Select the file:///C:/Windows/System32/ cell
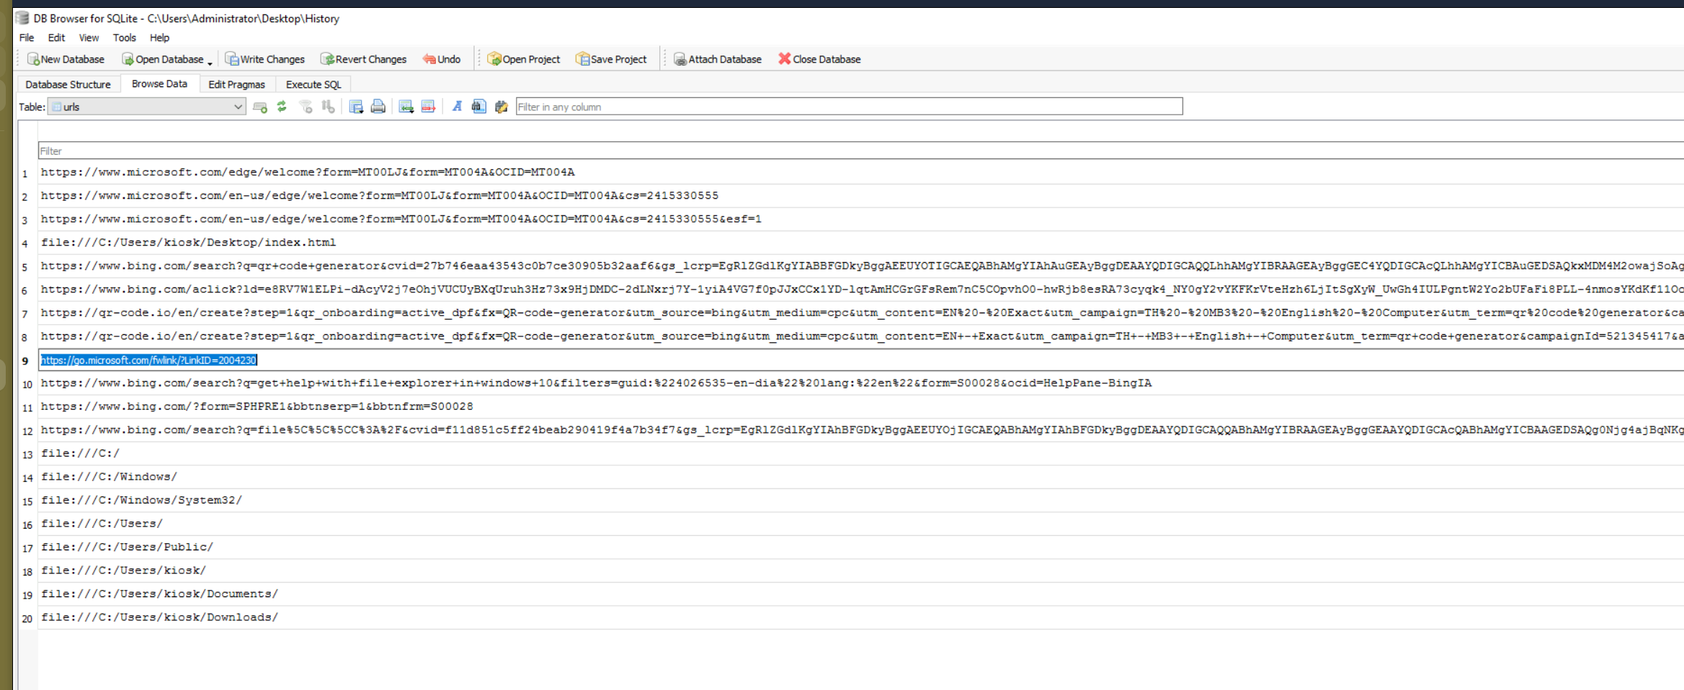Image resolution: width=1684 pixels, height=690 pixels. click(861, 501)
